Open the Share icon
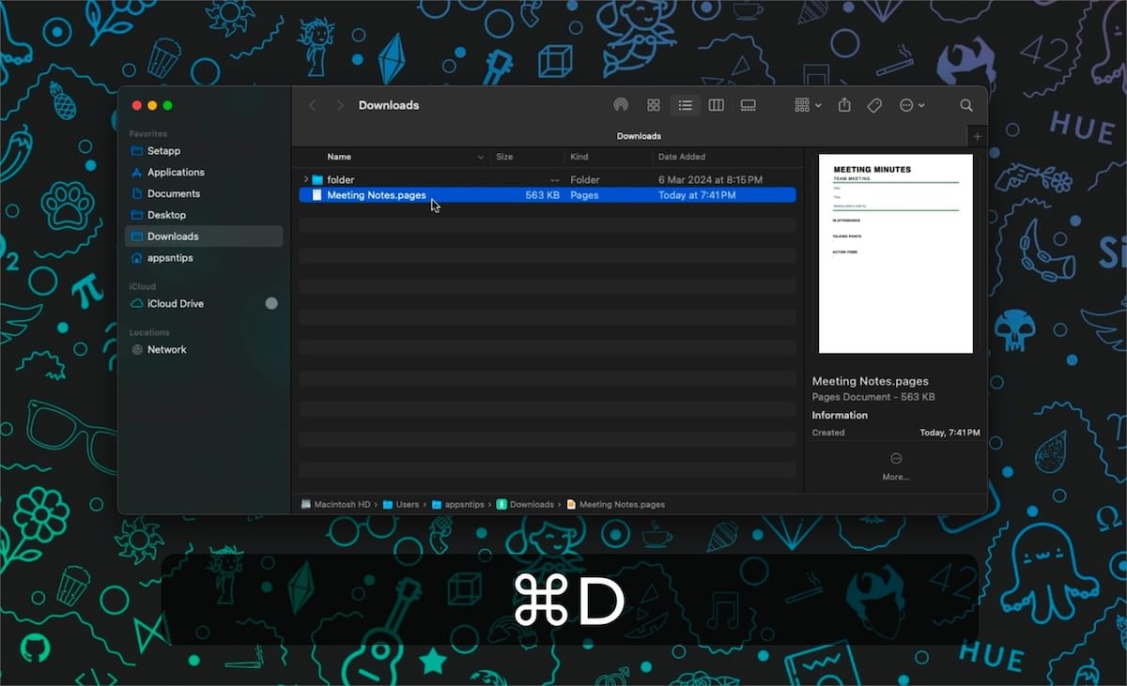This screenshot has width=1127, height=686. pyautogui.click(x=843, y=105)
